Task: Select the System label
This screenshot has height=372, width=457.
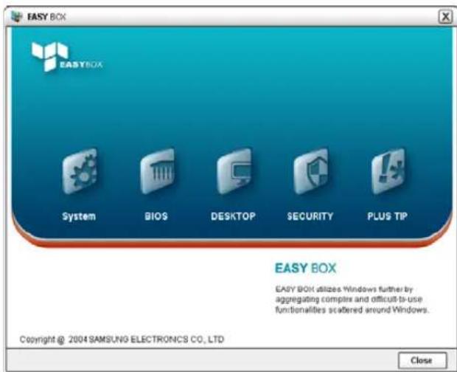Action: [x=79, y=216]
